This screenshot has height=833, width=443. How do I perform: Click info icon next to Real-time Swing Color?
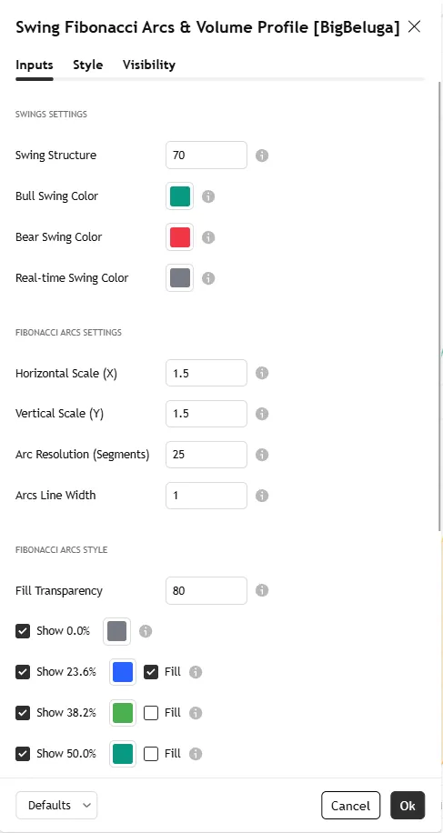pos(208,278)
